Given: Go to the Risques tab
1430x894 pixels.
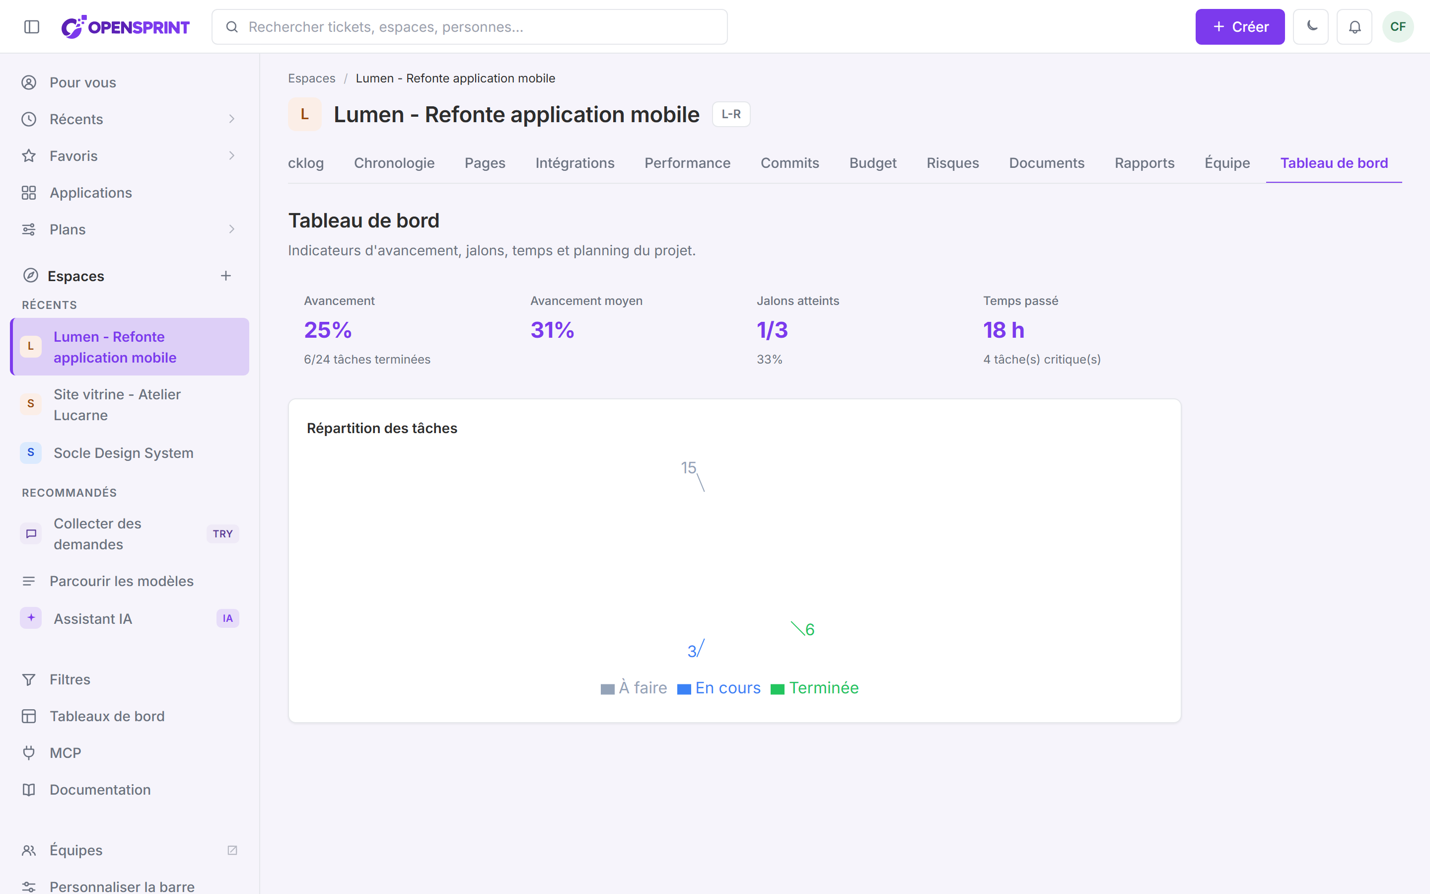Looking at the screenshot, I should pyautogui.click(x=952, y=163).
